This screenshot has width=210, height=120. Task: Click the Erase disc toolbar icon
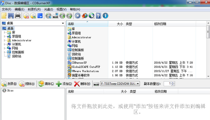(26, 16)
